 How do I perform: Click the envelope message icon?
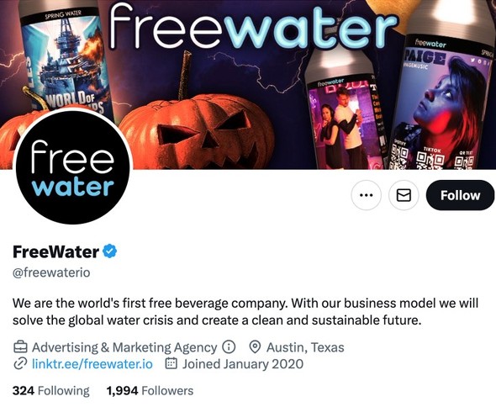click(404, 195)
